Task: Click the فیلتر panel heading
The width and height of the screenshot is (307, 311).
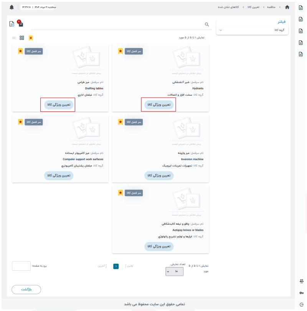Action: point(281,22)
